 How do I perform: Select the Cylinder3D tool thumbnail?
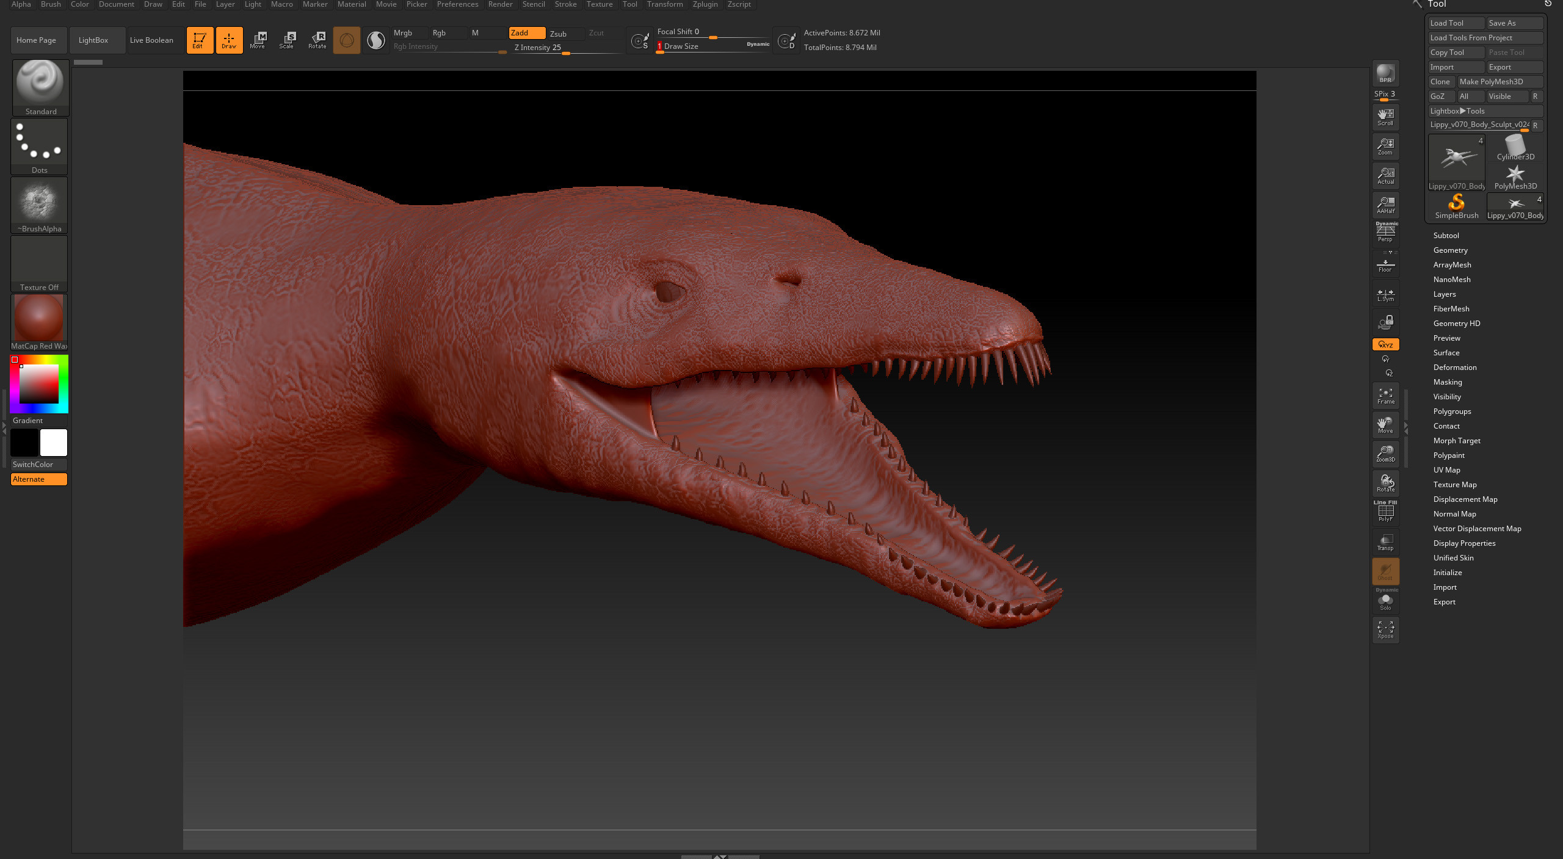coord(1515,148)
